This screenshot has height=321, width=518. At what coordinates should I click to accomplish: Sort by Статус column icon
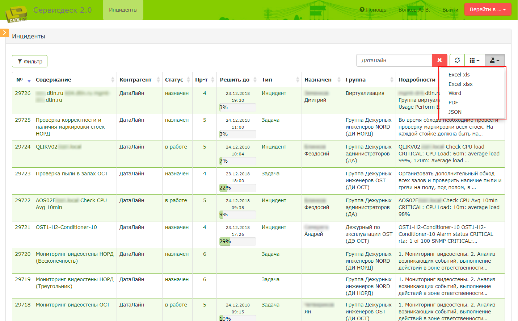(188, 80)
